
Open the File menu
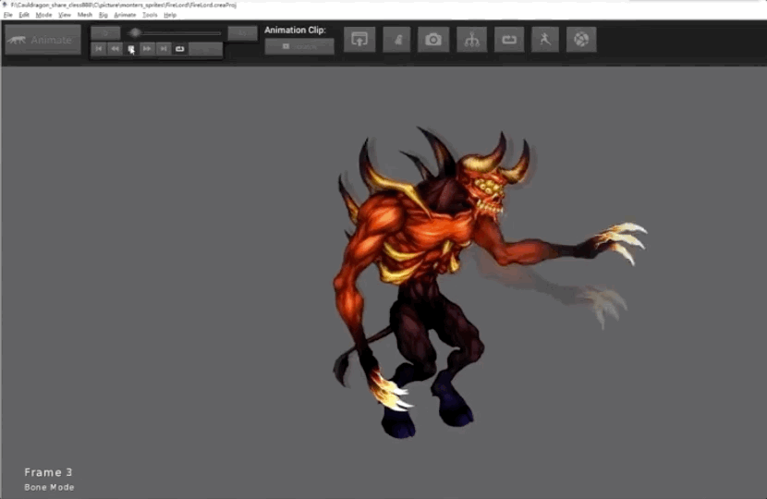click(x=7, y=15)
